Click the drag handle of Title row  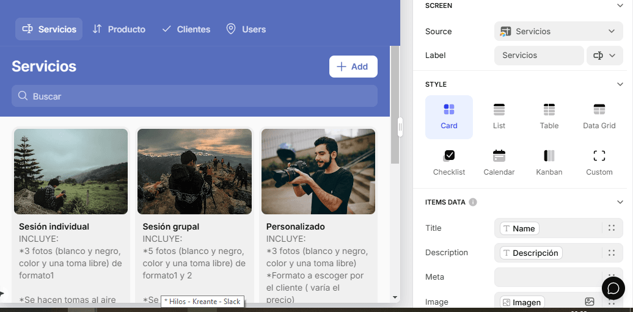click(612, 228)
